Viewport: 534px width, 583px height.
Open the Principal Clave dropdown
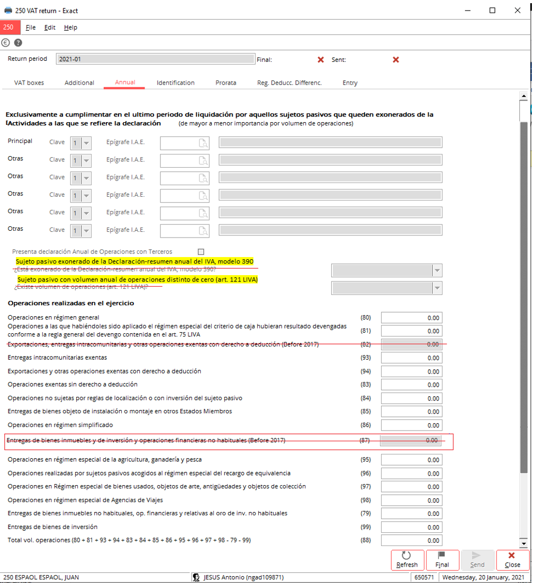(x=86, y=143)
